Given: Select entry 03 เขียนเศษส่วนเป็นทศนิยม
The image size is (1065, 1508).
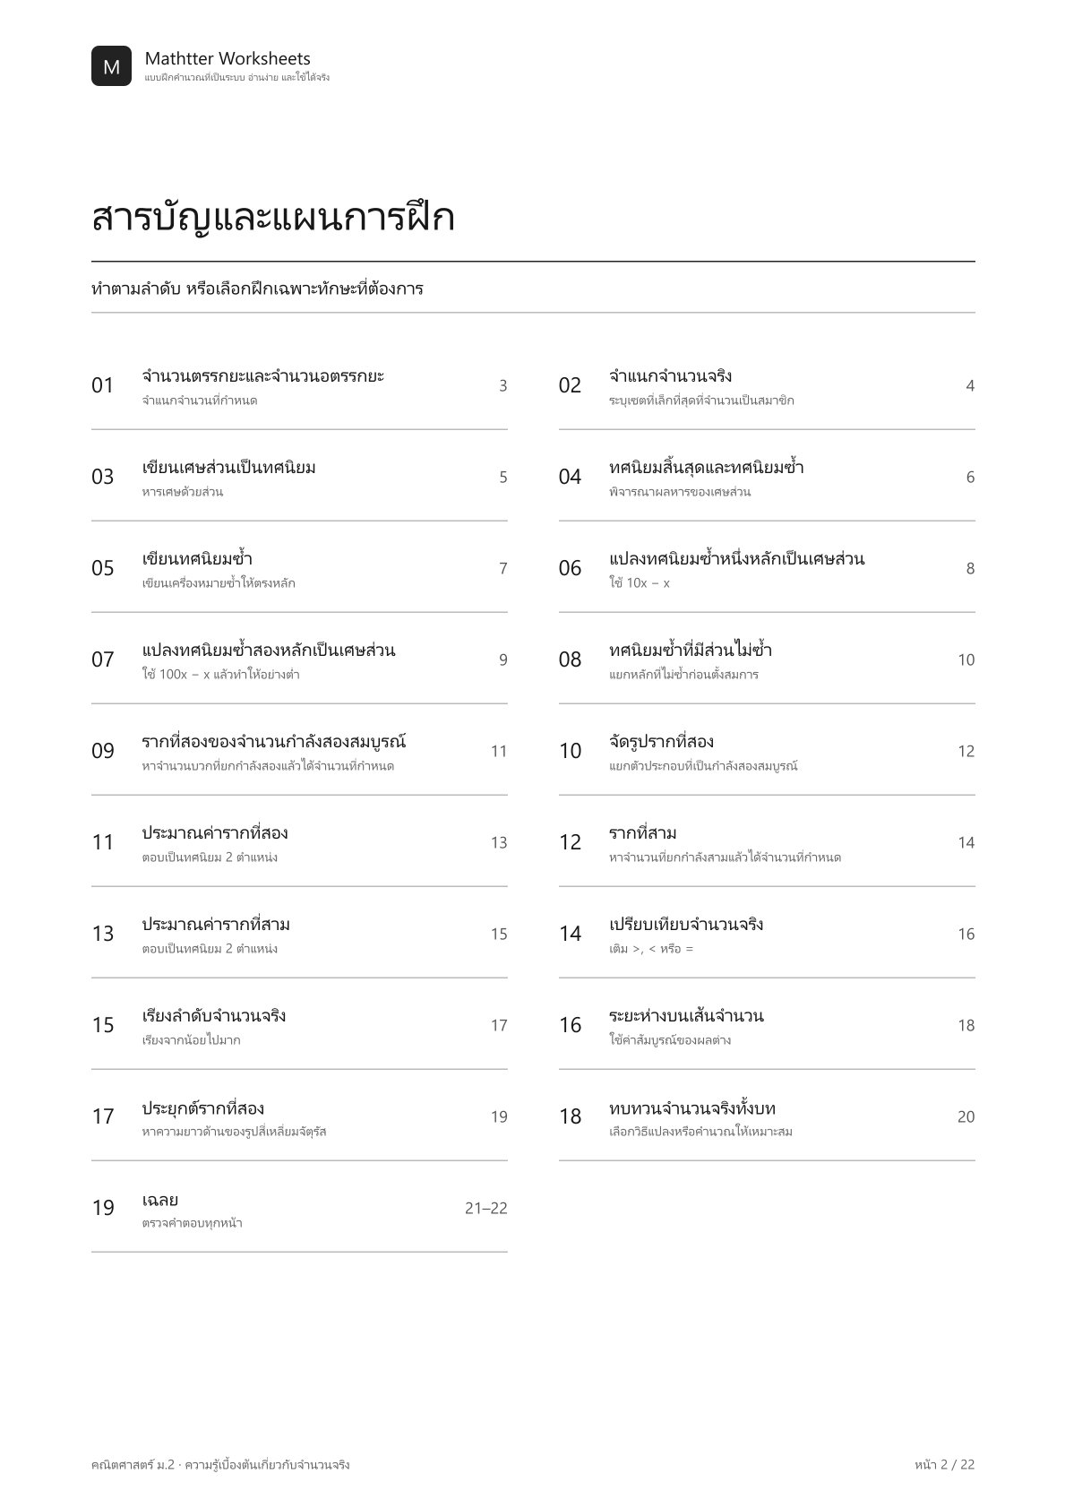Looking at the screenshot, I should pos(299,476).
